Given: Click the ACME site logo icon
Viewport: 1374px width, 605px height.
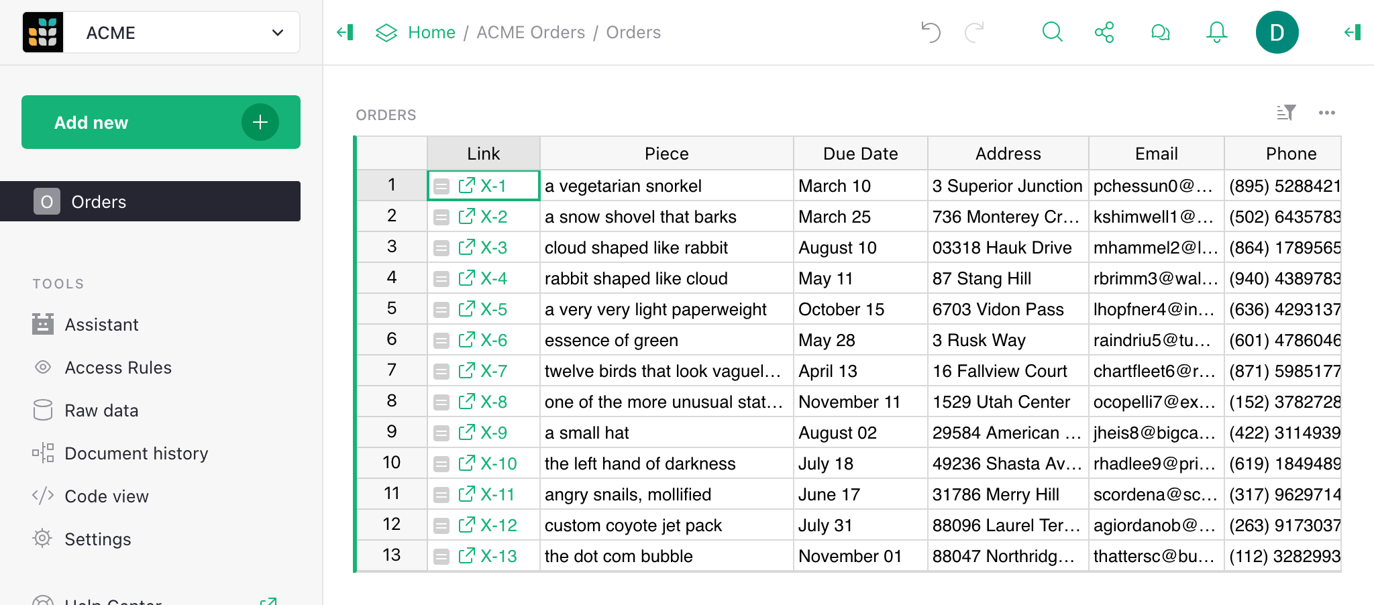Looking at the screenshot, I should (x=43, y=32).
